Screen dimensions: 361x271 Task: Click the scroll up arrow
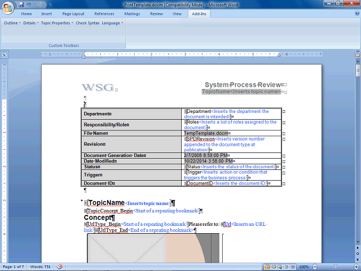point(358,62)
